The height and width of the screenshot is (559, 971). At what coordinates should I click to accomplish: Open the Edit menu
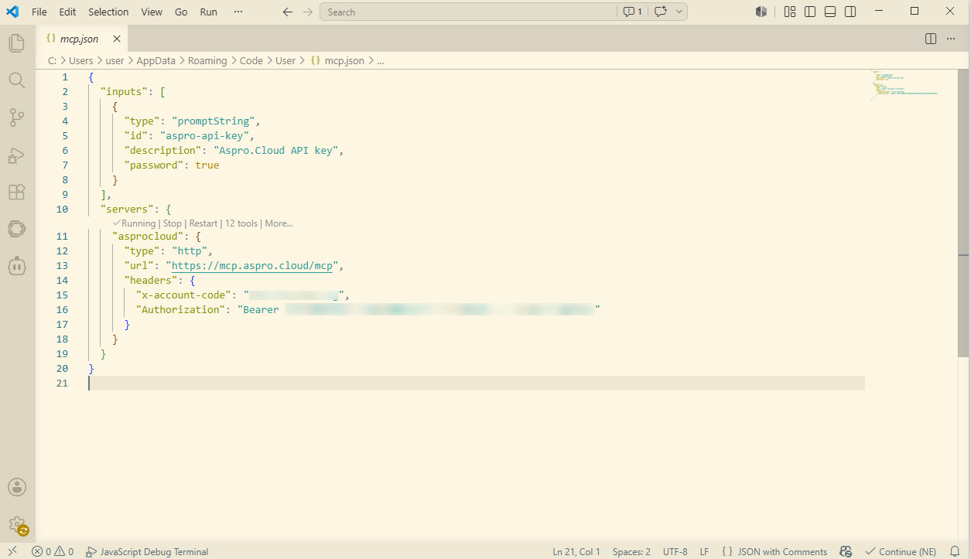point(67,12)
